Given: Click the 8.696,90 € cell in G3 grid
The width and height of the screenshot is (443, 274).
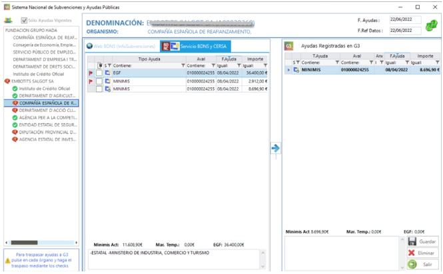Looking at the screenshot, I should pos(425,70).
